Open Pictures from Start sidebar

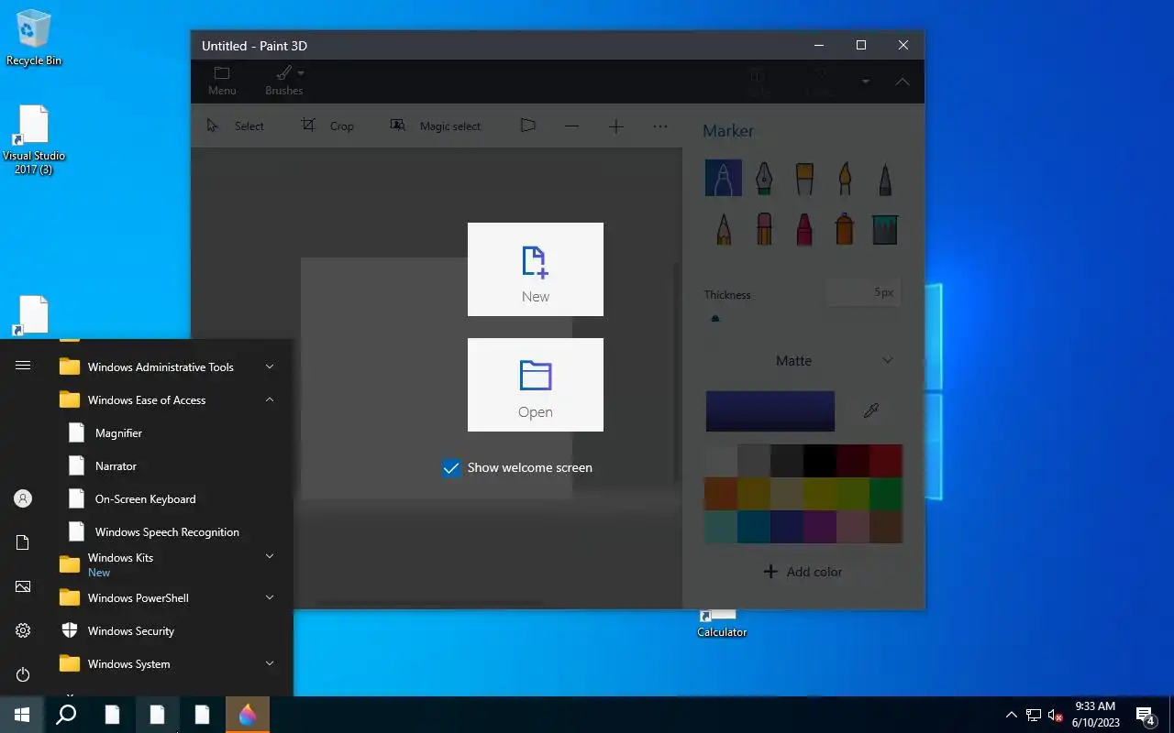23,586
